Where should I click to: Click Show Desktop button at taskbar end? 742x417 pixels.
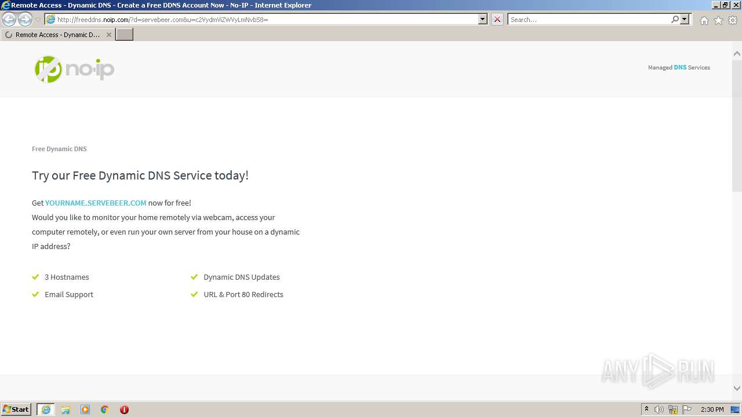736,409
